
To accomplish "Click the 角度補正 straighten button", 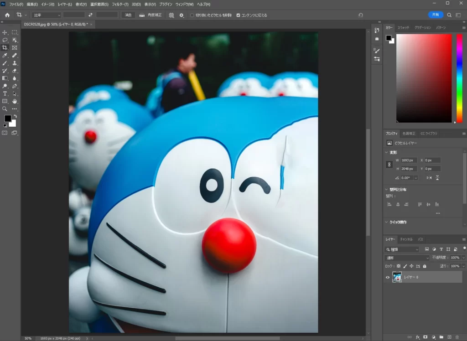I will 150,15.
